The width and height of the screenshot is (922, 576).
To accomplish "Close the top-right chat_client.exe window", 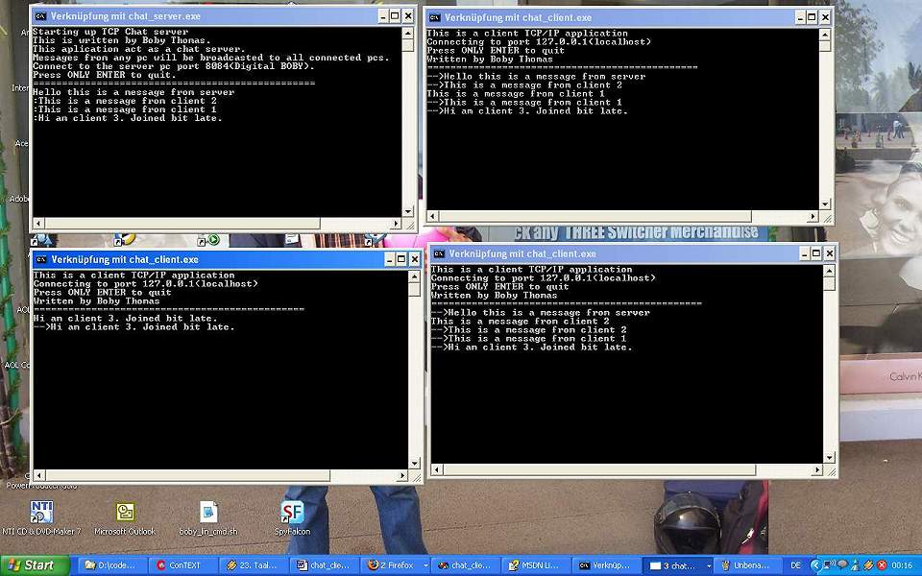I will (x=825, y=17).
